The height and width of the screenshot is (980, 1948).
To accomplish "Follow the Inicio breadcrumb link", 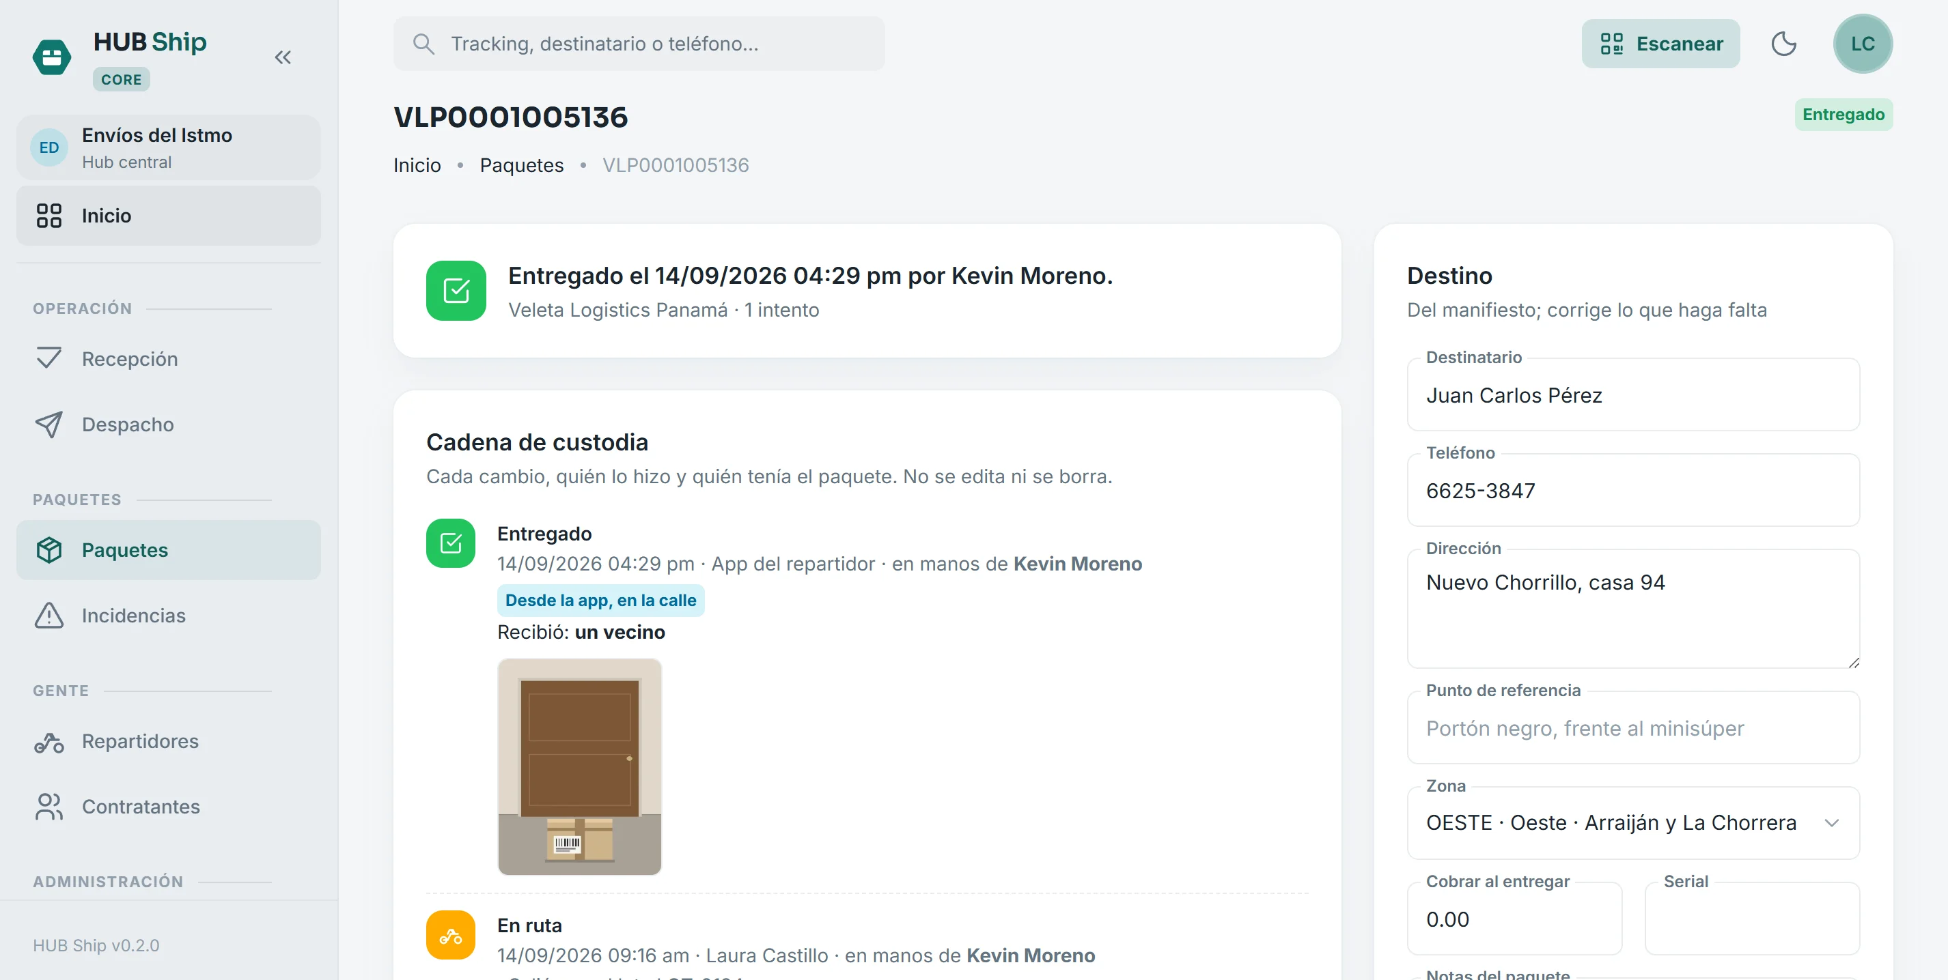I will pyautogui.click(x=417, y=164).
